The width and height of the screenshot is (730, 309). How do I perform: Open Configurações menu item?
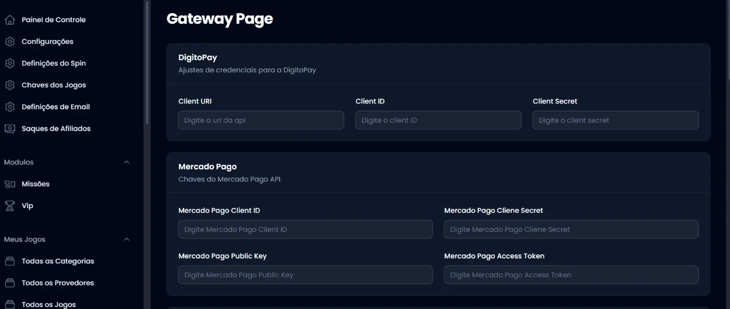(47, 42)
